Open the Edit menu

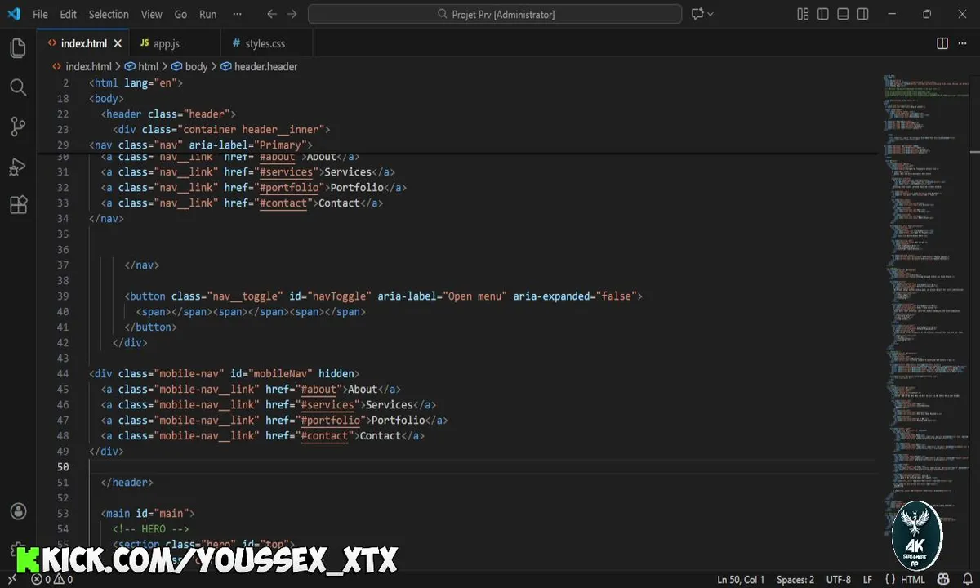[x=68, y=14]
